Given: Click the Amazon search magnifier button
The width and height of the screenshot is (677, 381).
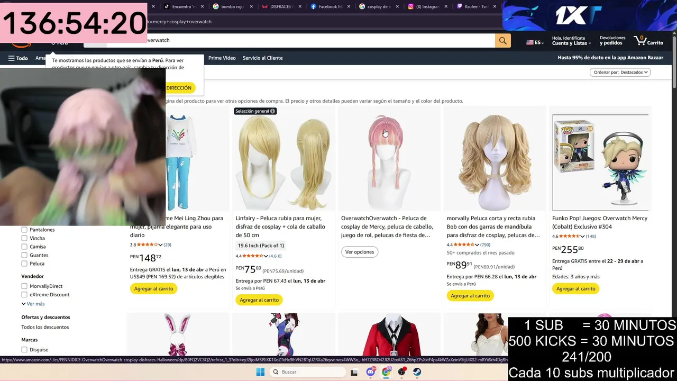Looking at the screenshot, I should point(502,41).
